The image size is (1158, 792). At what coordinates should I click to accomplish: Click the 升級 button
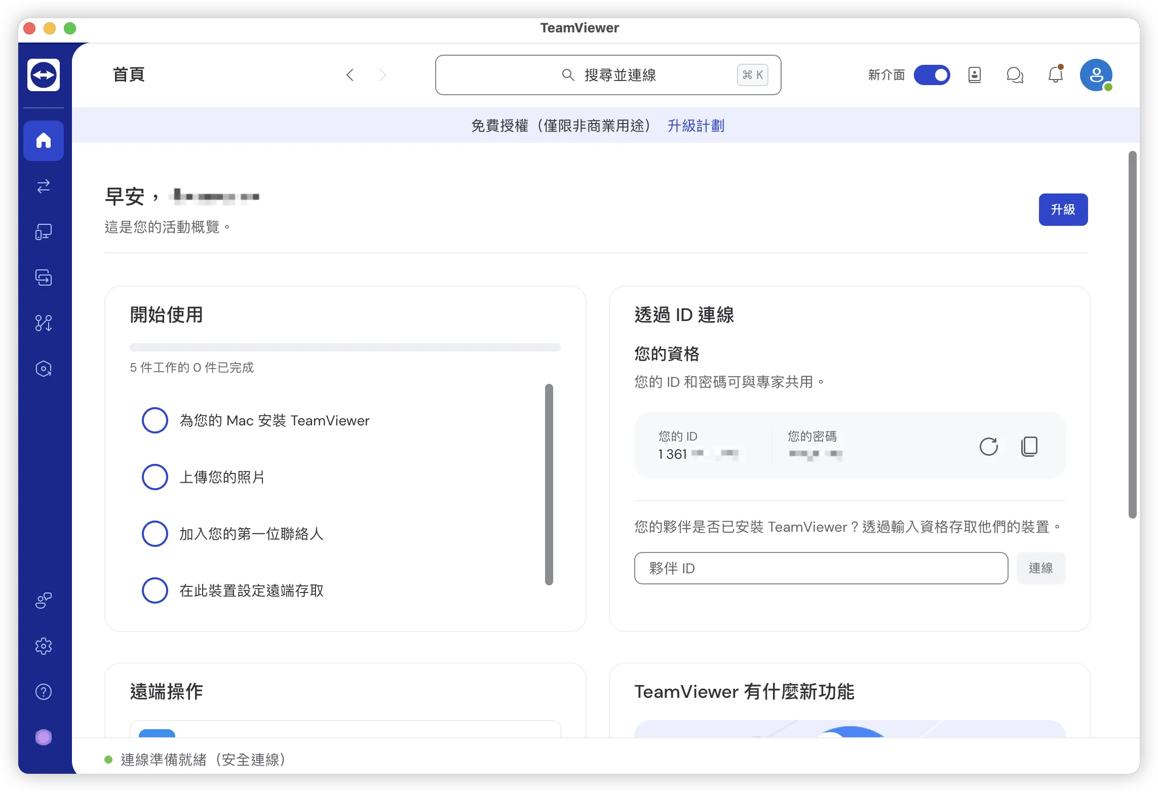click(1063, 210)
